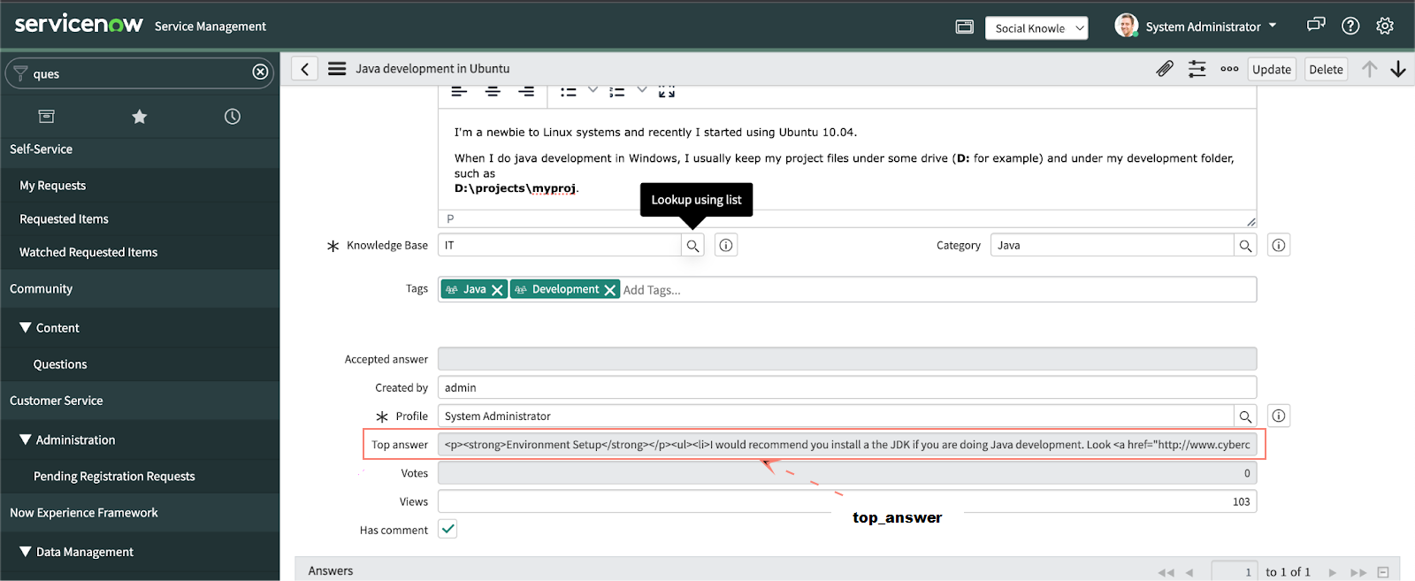
Task: Open the Social Knowledge application picker dropdown
Action: (x=1036, y=28)
